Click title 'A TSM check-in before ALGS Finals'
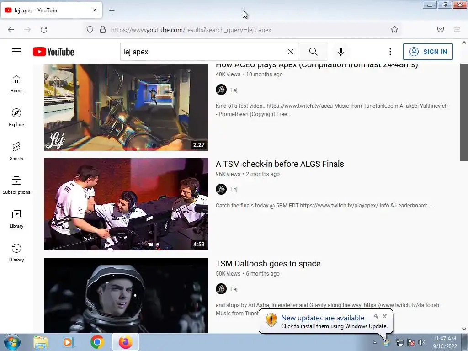468x351 pixels. tap(280, 164)
